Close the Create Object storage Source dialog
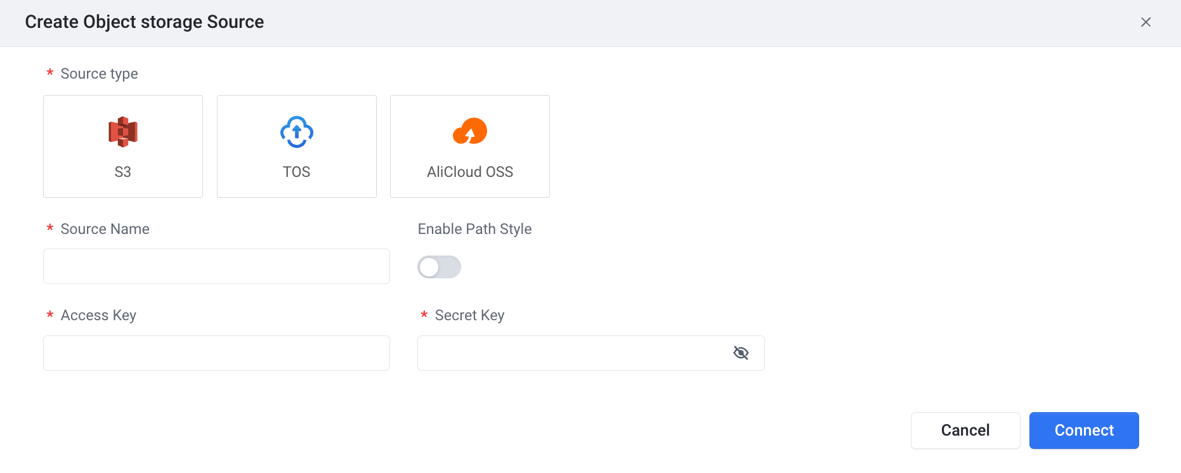The width and height of the screenshot is (1181, 473). (x=1145, y=22)
